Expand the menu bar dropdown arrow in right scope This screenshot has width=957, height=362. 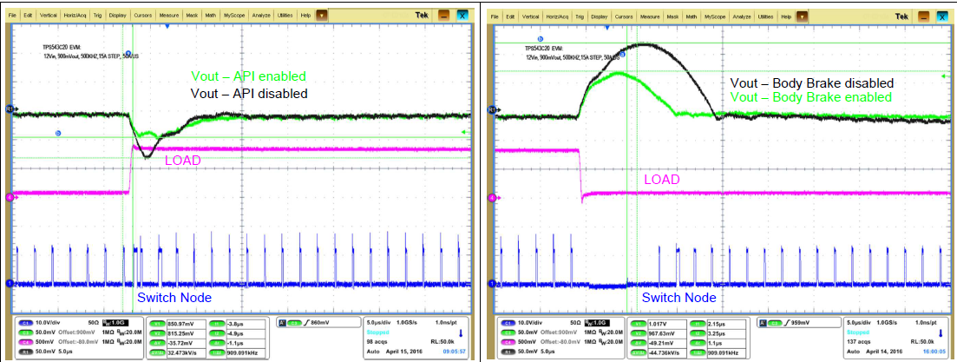pyautogui.click(x=803, y=16)
